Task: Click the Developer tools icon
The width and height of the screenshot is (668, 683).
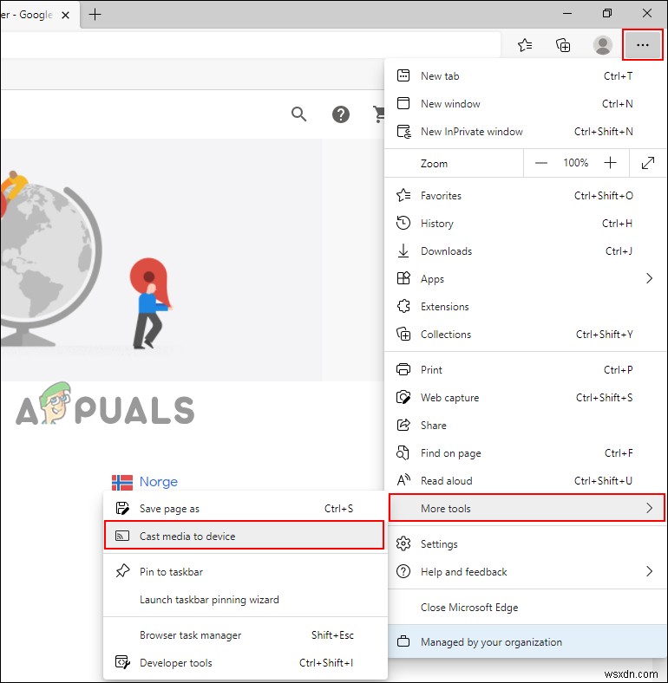Action: [122, 662]
